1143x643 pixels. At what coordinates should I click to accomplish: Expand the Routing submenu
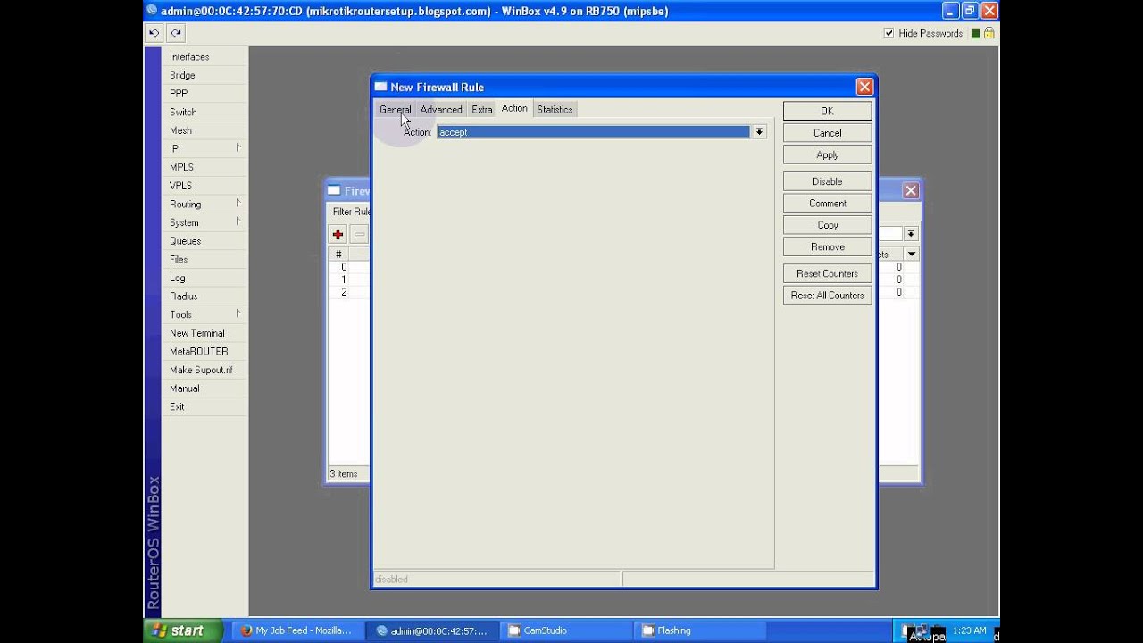[x=205, y=205]
